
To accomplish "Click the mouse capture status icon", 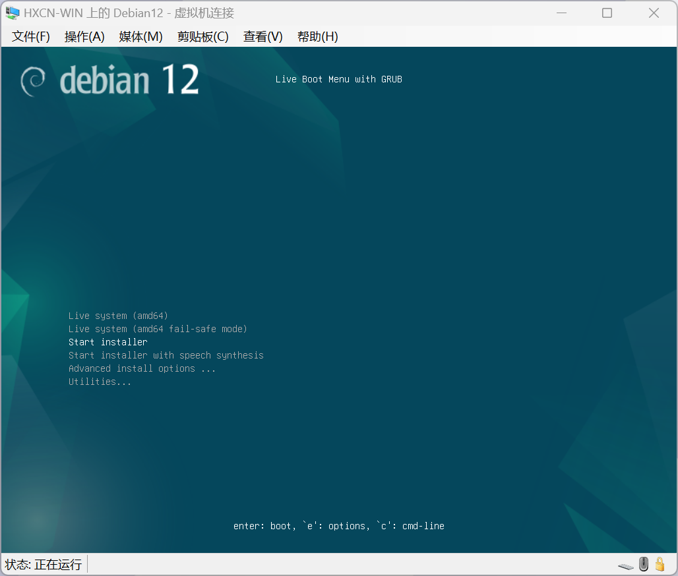I will (644, 564).
